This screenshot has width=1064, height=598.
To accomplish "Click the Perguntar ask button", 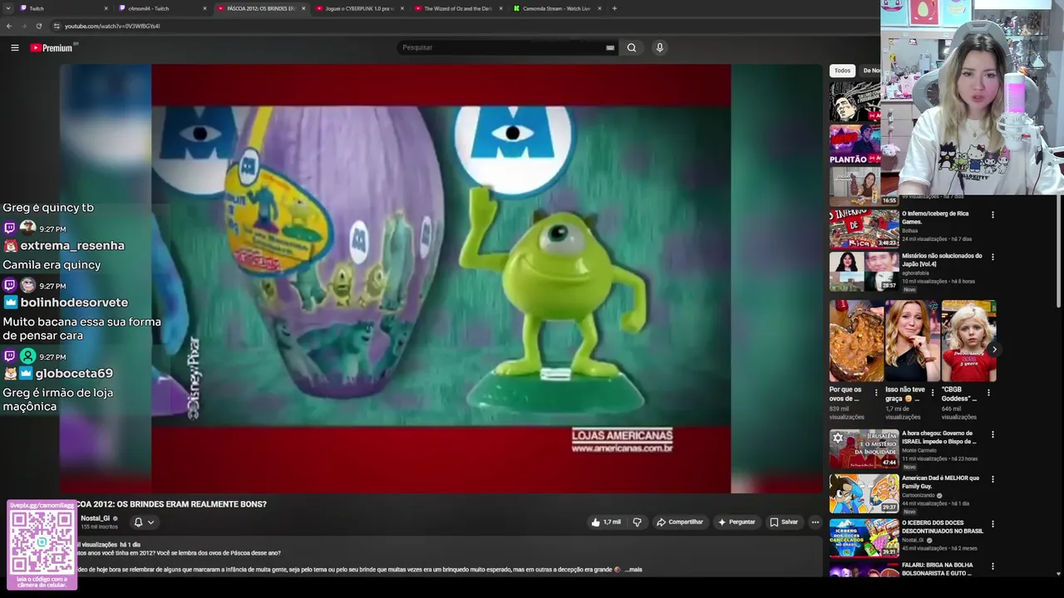I will tap(736, 522).
